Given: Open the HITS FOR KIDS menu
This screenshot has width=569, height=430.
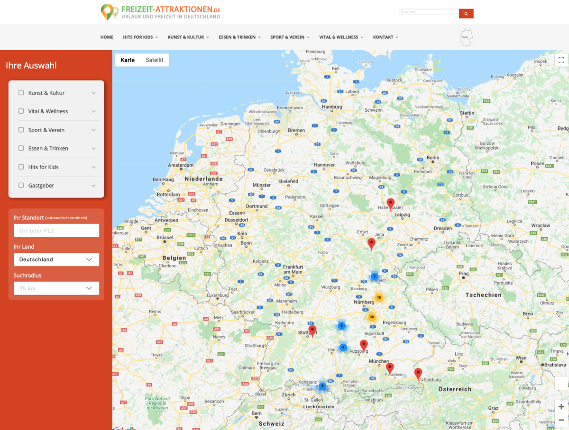Looking at the screenshot, I should click(140, 37).
